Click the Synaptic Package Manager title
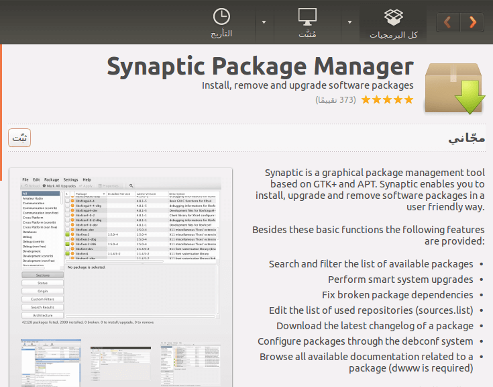 [x=260, y=67]
